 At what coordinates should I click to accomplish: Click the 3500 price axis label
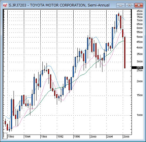pyautogui.click(x=140, y=54)
